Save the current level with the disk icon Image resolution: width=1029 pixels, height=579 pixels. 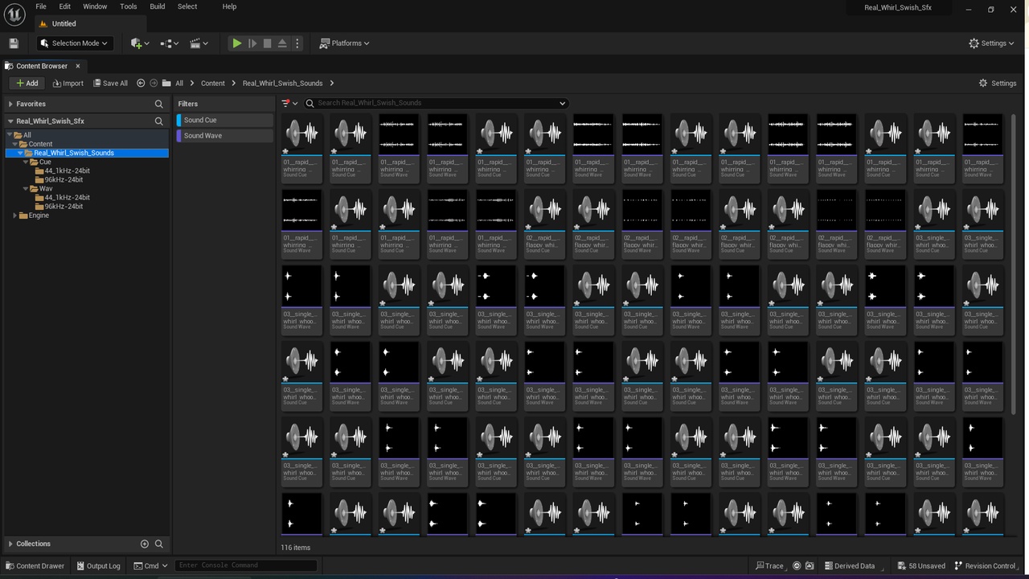click(13, 43)
